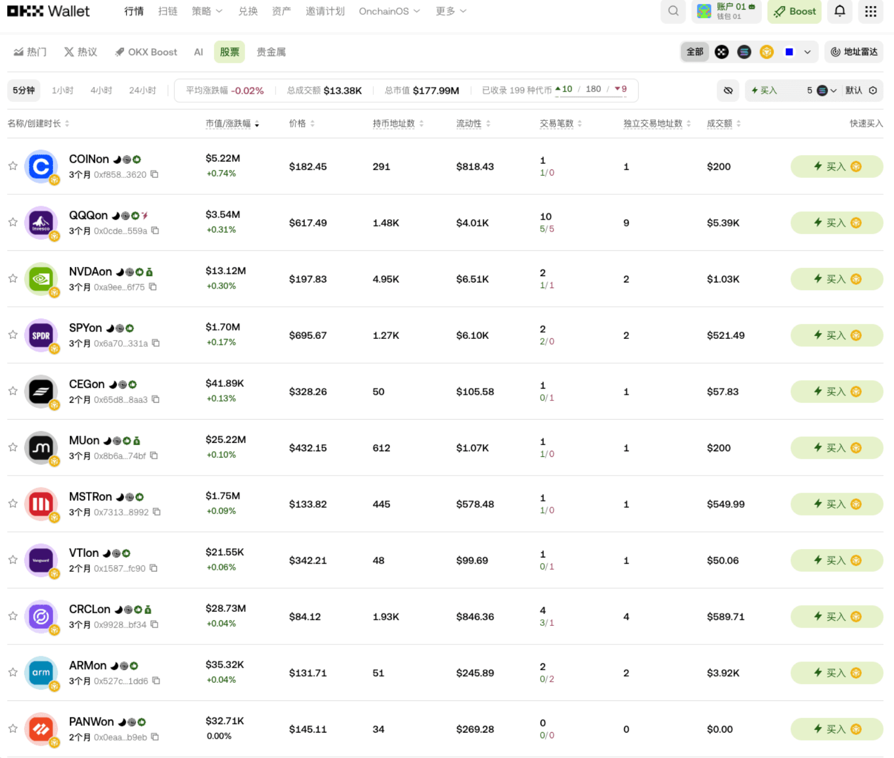Open quick buy settings icon next to 默认

point(873,90)
